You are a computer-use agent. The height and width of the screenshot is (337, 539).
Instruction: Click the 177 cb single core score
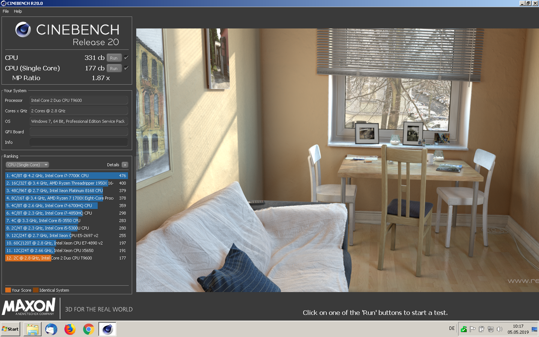95,68
